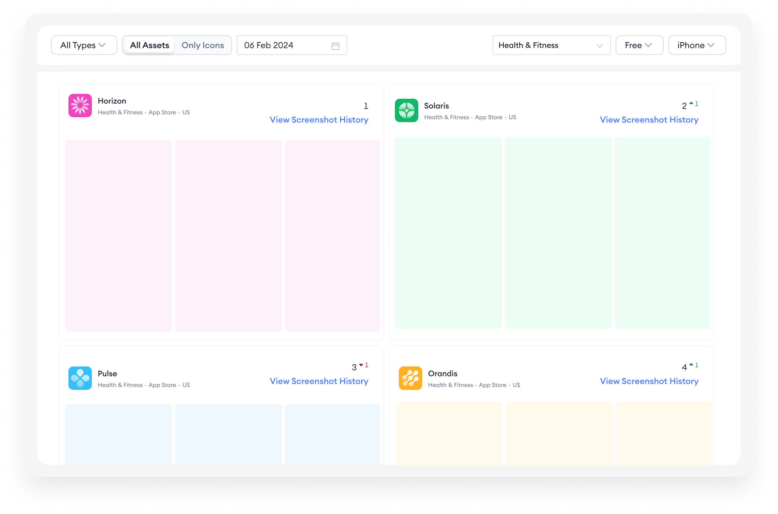Screen dimensions: 778x514
Task: Open Horizon's third pink screenshot thumbnail
Action: click(x=332, y=236)
